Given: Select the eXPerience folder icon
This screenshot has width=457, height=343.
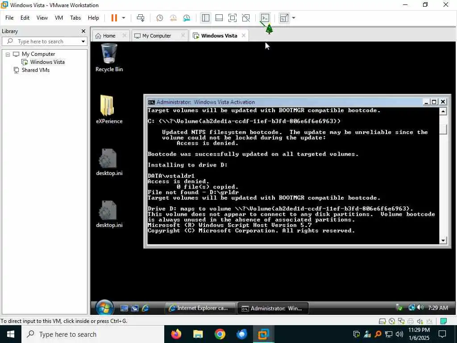Looking at the screenshot, I should pos(109,109).
